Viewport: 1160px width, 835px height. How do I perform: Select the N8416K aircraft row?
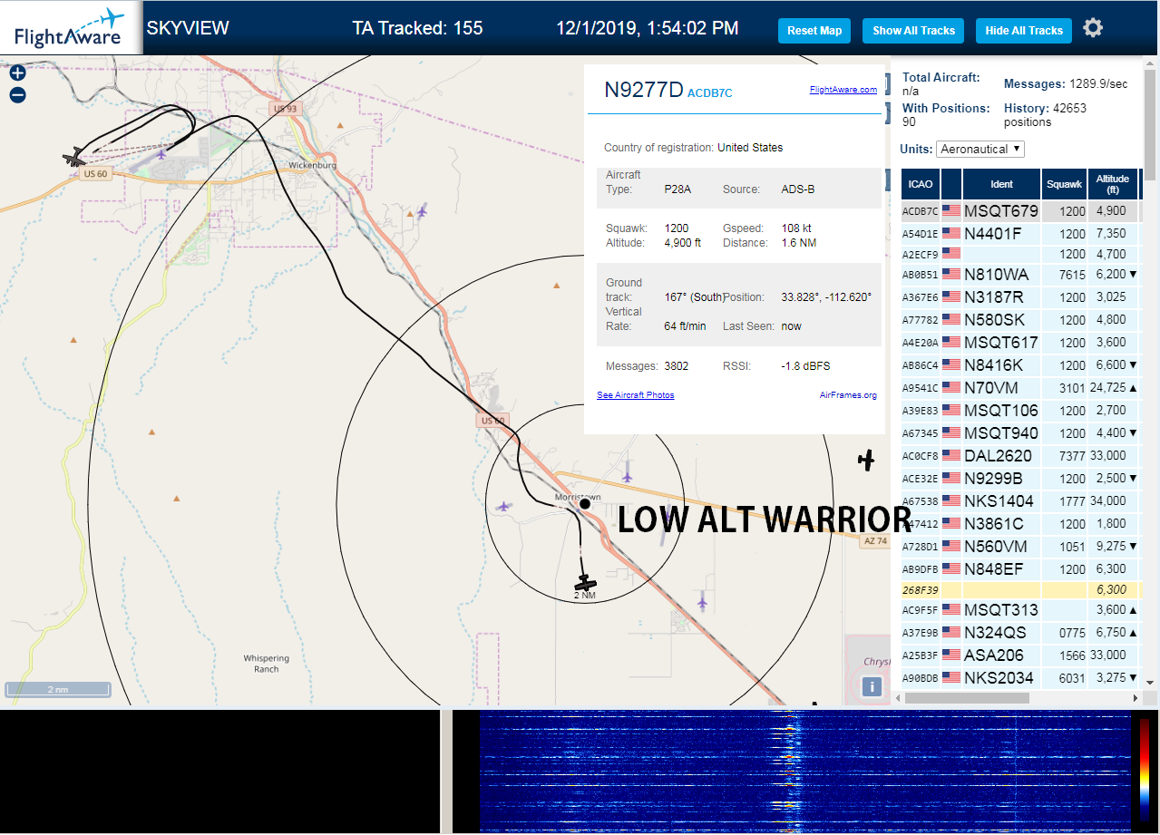coord(1019,364)
